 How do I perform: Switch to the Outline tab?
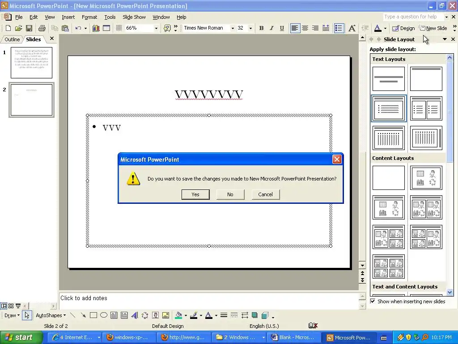click(x=12, y=39)
